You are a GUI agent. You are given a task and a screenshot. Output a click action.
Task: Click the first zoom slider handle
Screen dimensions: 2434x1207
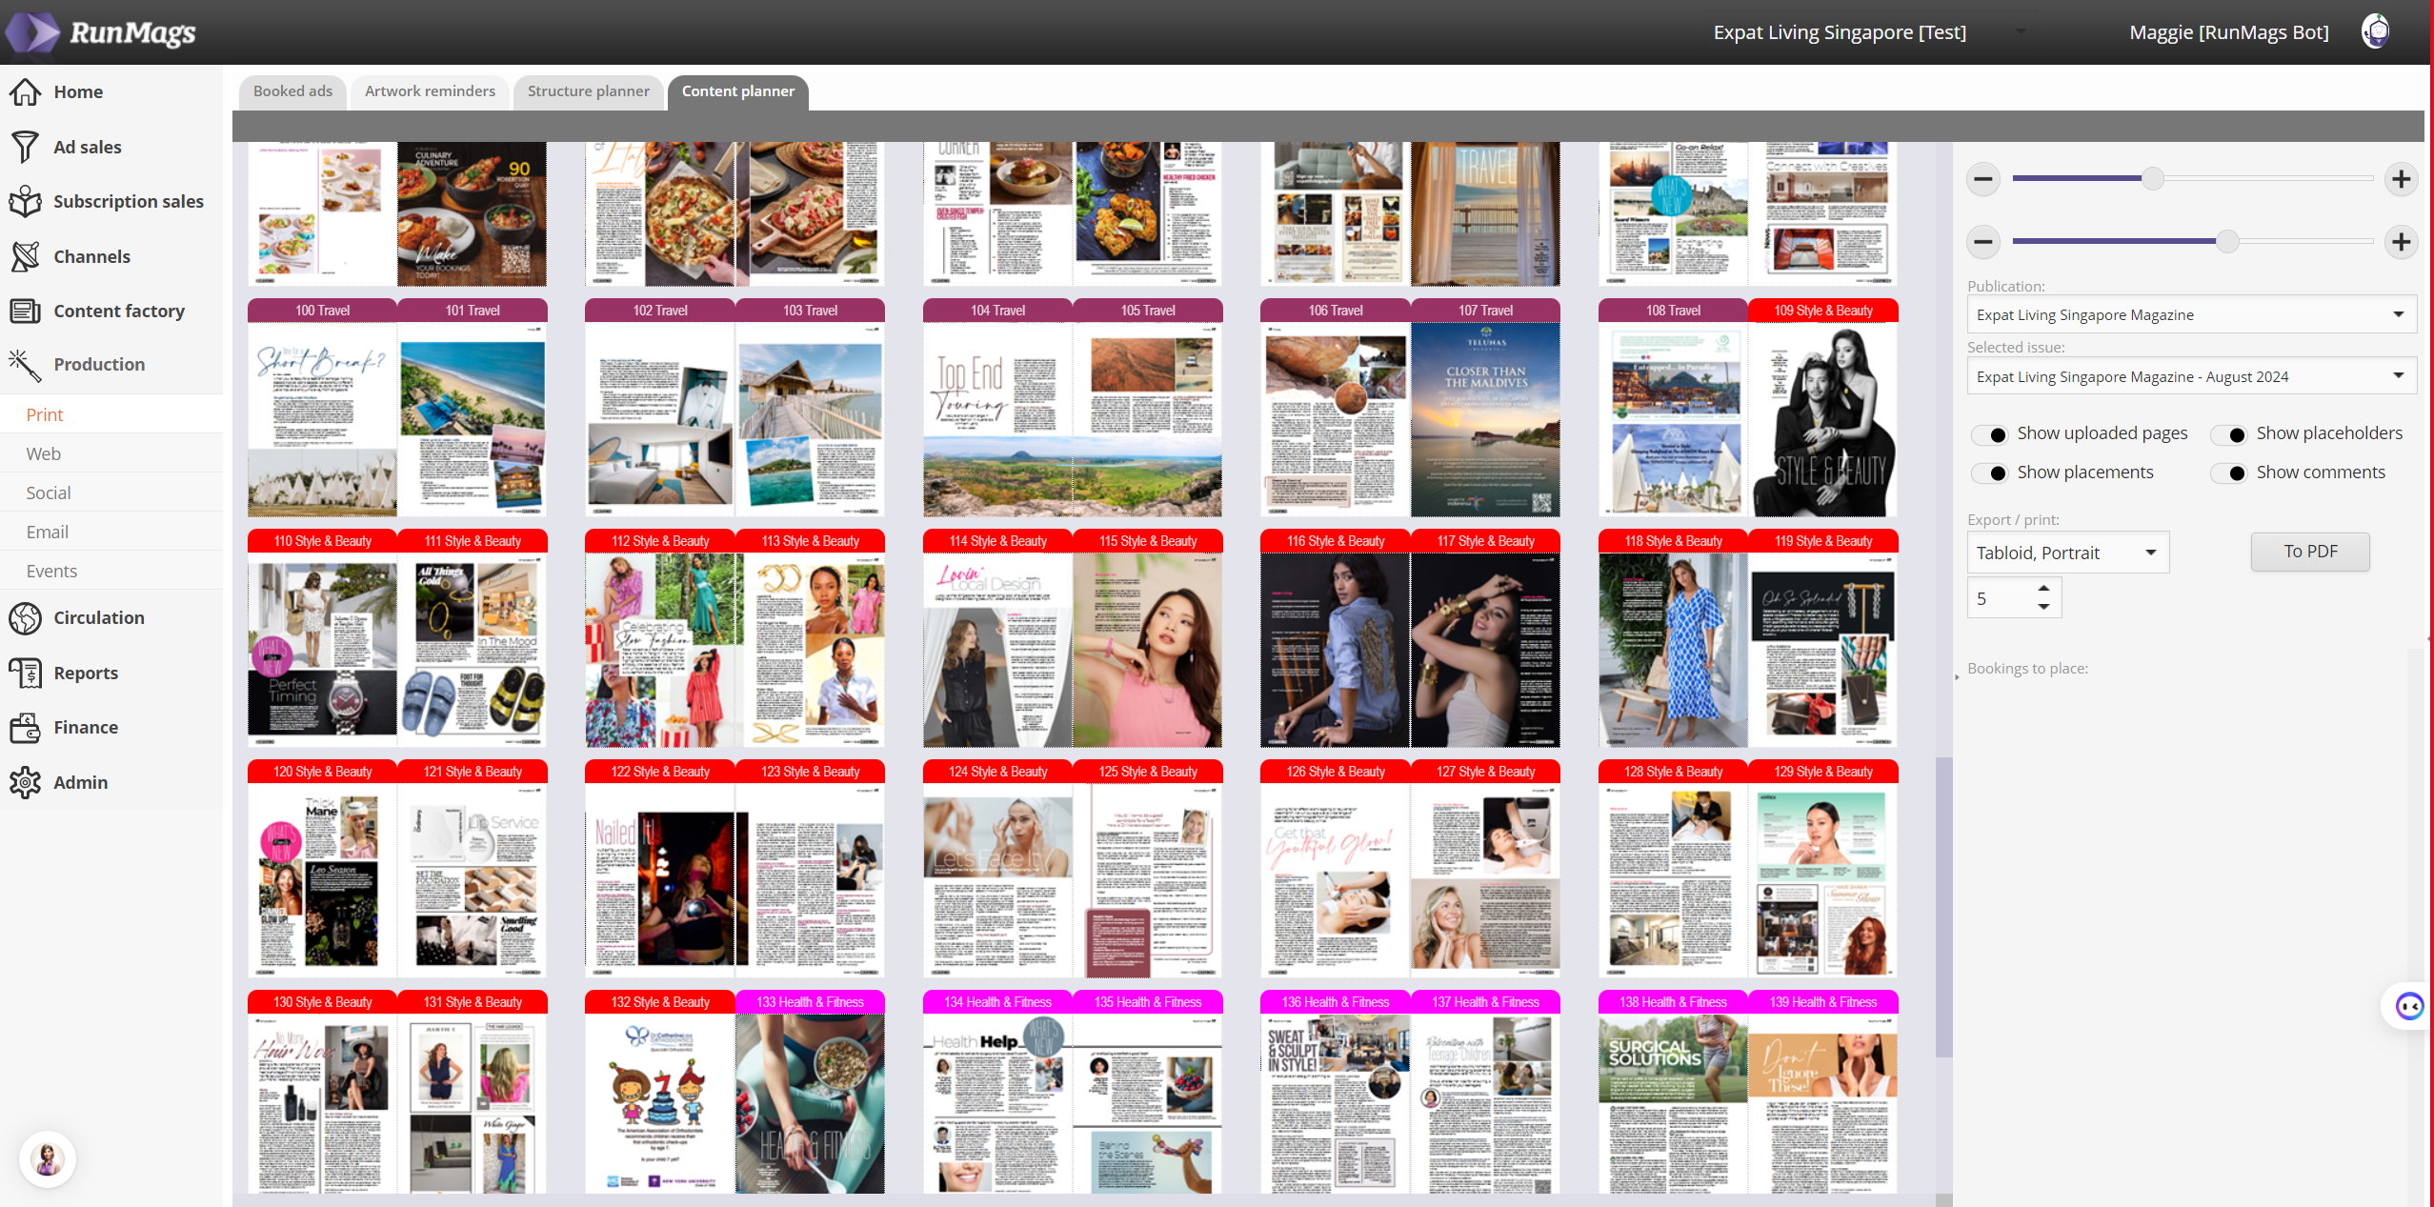click(2152, 178)
